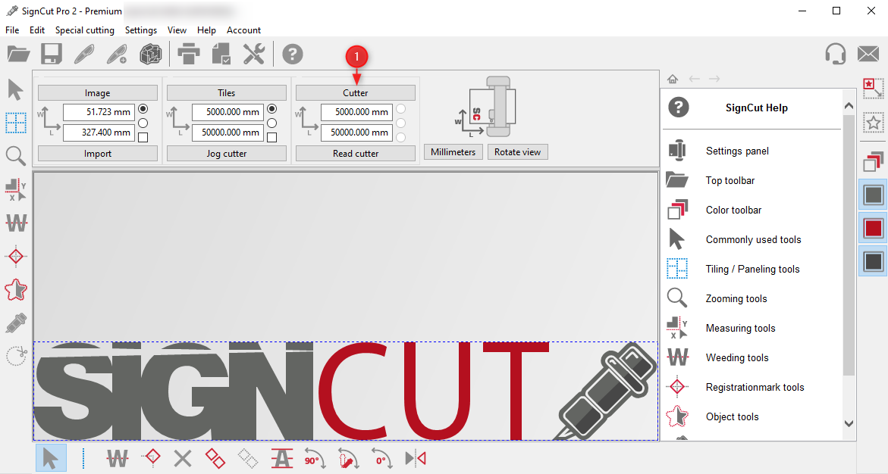The width and height of the screenshot is (888, 474).
Task: Click the question mark help icon in toolbar
Action: point(293,55)
